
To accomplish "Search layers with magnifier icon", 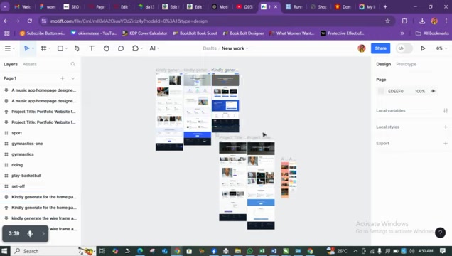I will pos(72,64).
